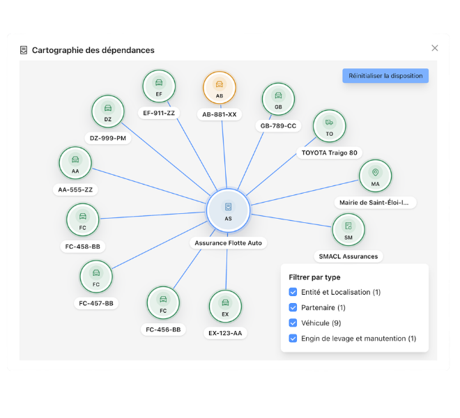460x418 pixels.
Task: Click the GB-789-CC label
Action: tap(278, 126)
